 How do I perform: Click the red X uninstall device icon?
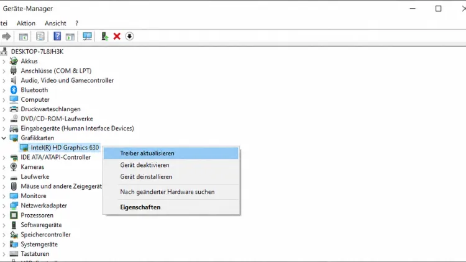[x=117, y=36]
